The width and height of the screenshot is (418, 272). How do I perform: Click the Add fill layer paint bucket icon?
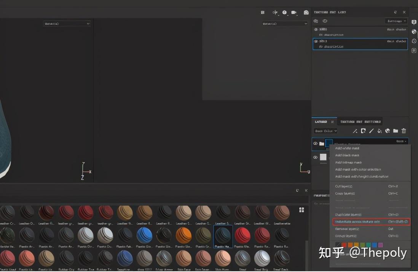[380, 131]
